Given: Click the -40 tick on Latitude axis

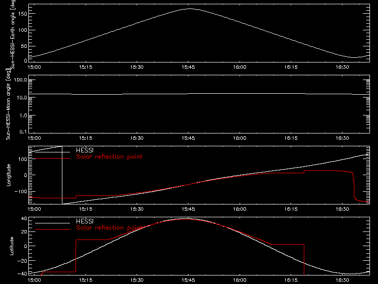Looking at the screenshot, I should 22,274.
